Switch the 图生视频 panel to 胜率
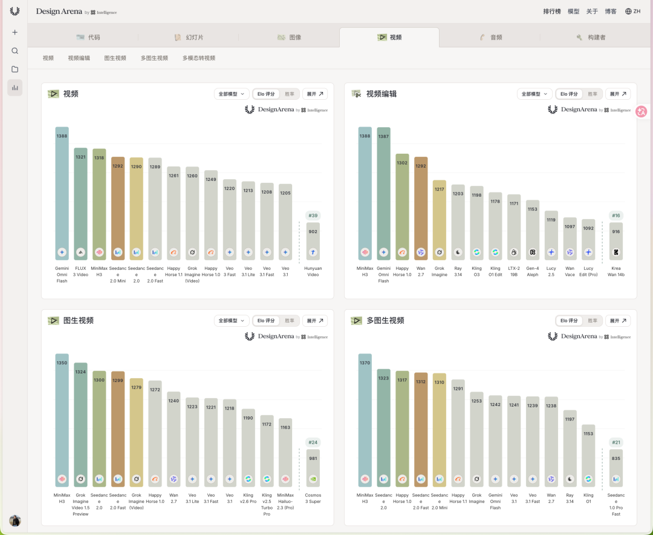This screenshot has height=535, width=653. point(290,321)
